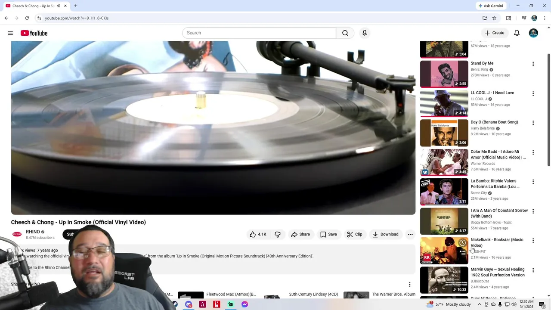
Task: Click the search magnifier button
Action: tap(345, 33)
